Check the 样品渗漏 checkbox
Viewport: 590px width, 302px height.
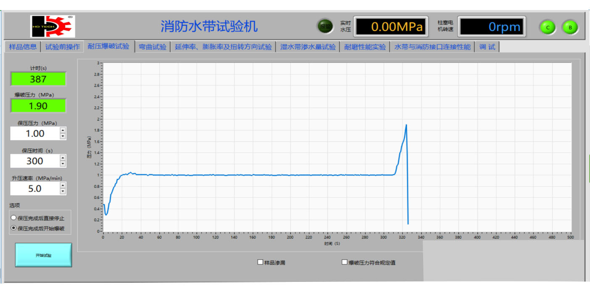tap(261, 263)
